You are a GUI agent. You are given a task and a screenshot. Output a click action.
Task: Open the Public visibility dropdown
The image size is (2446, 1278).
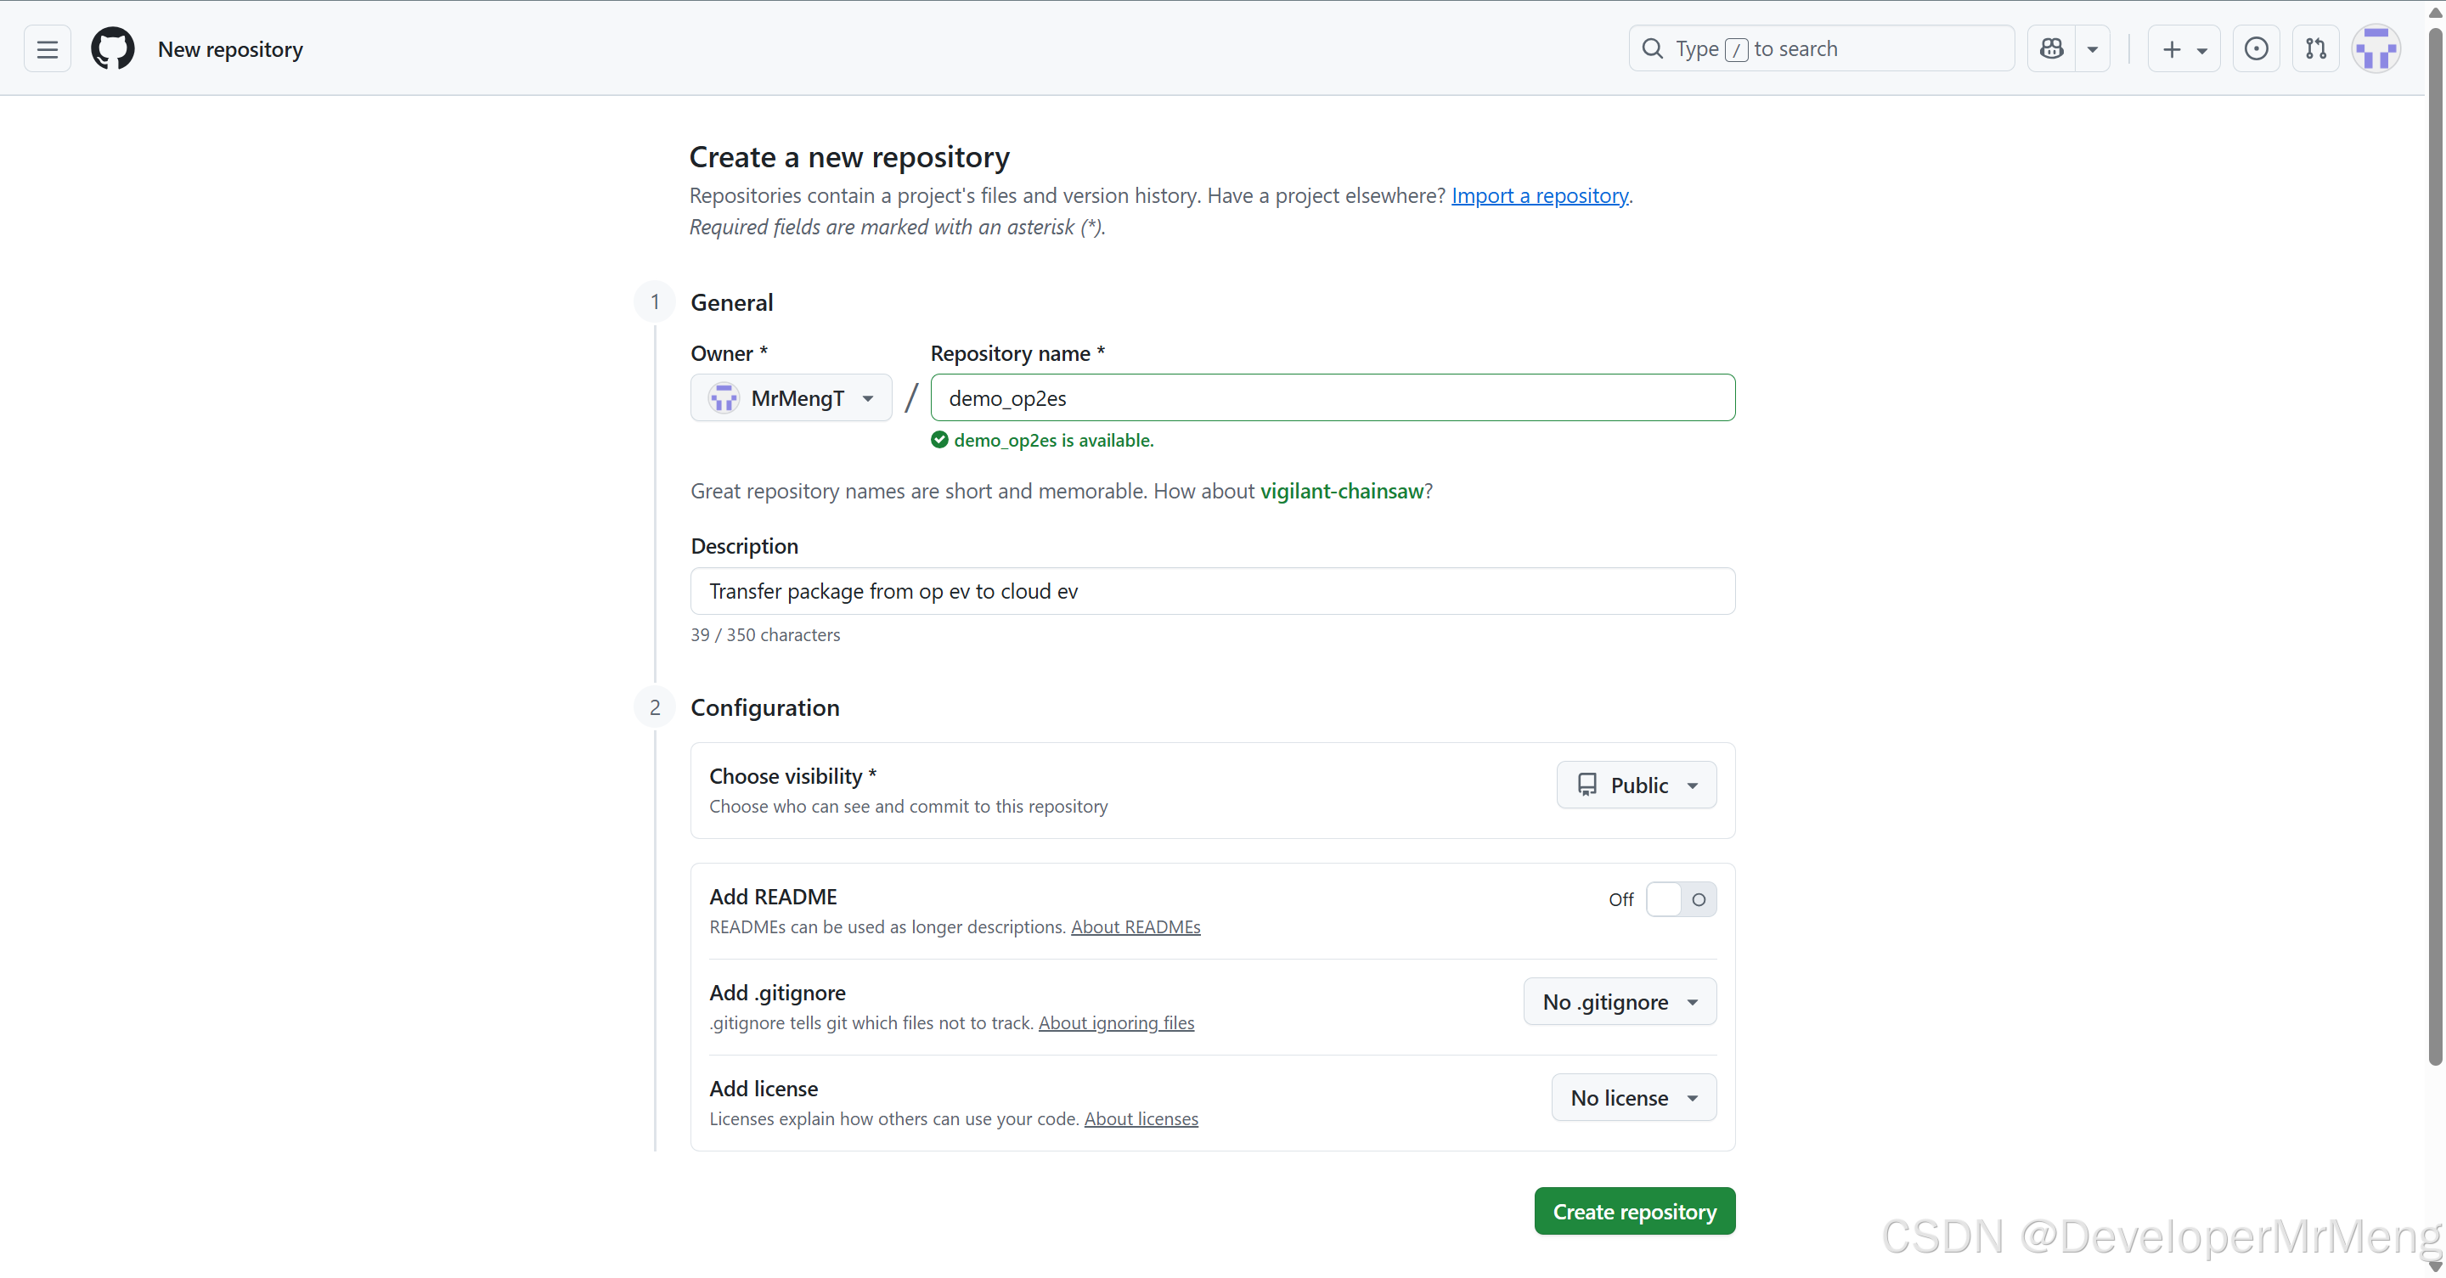(x=1636, y=785)
